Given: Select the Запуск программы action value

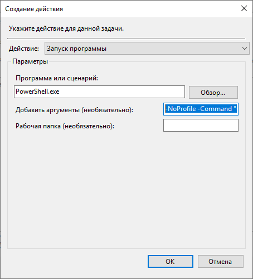Looking at the screenshot, I should click(76, 49).
